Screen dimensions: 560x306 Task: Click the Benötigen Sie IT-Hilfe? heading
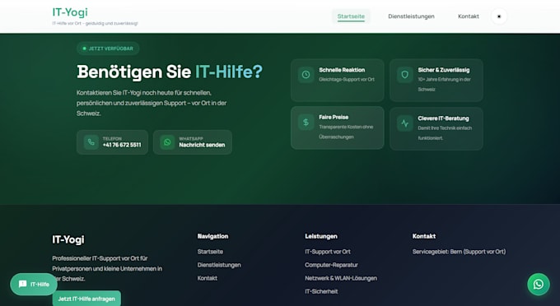(x=170, y=72)
